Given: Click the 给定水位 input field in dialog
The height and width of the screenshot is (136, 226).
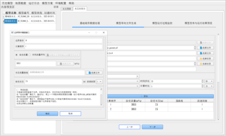Looking at the screenshot, I should coord(53,81).
